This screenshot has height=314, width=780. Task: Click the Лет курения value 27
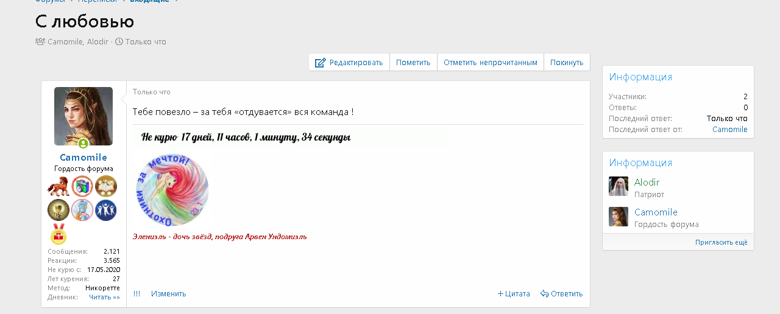(x=116, y=279)
